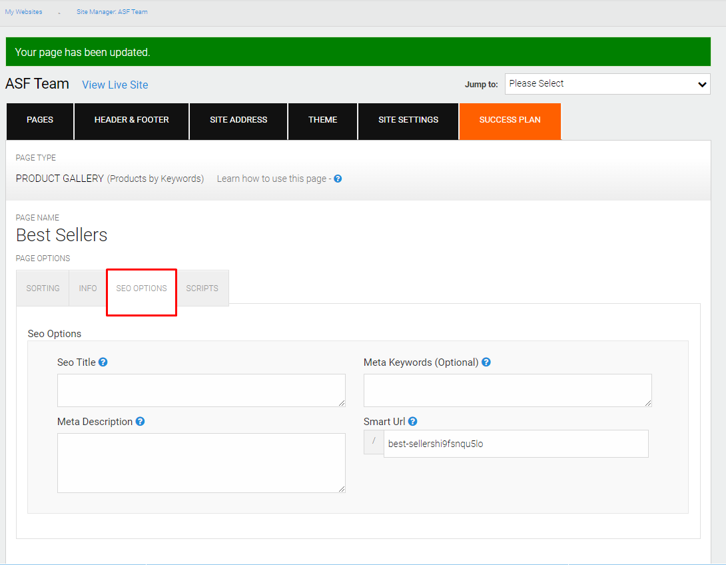Open the PAGES tab
The height and width of the screenshot is (565, 726).
pos(40,121)
